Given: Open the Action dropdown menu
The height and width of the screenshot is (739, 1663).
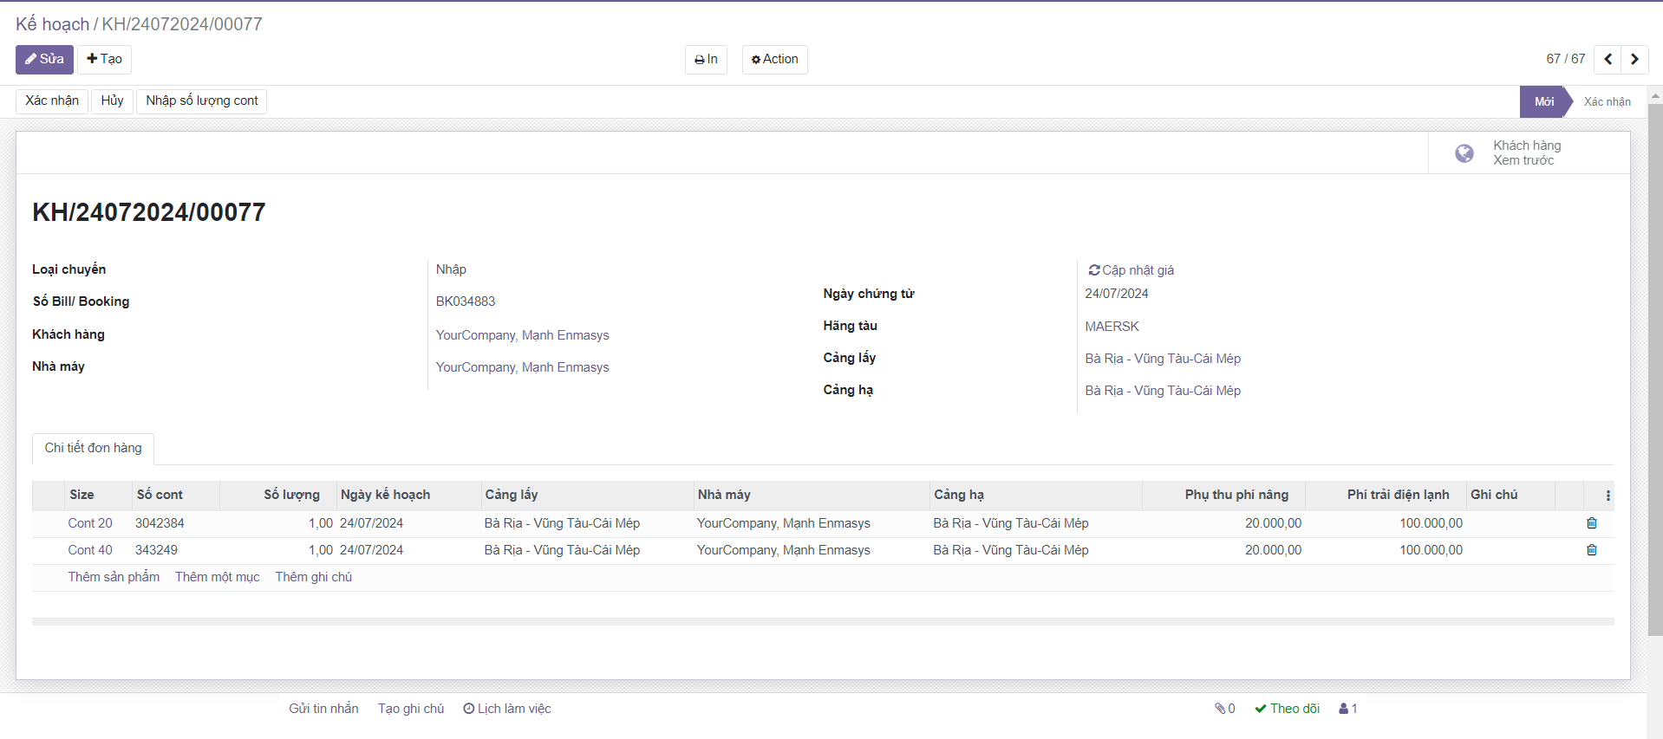Looking at the screenshot, I should (x=774, y=60).
